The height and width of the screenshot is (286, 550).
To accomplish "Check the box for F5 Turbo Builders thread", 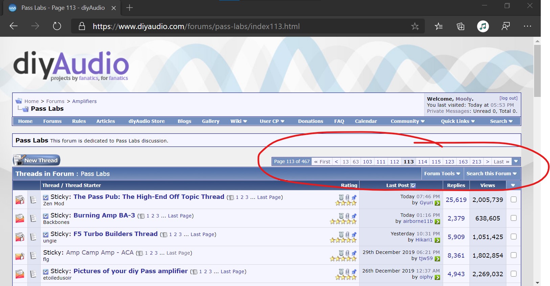I will (513, 237).
